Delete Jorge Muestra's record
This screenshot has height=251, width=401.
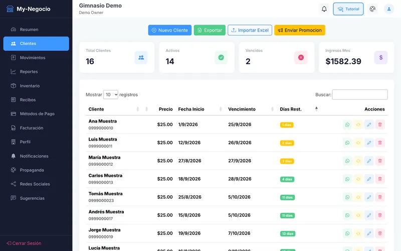380,233
